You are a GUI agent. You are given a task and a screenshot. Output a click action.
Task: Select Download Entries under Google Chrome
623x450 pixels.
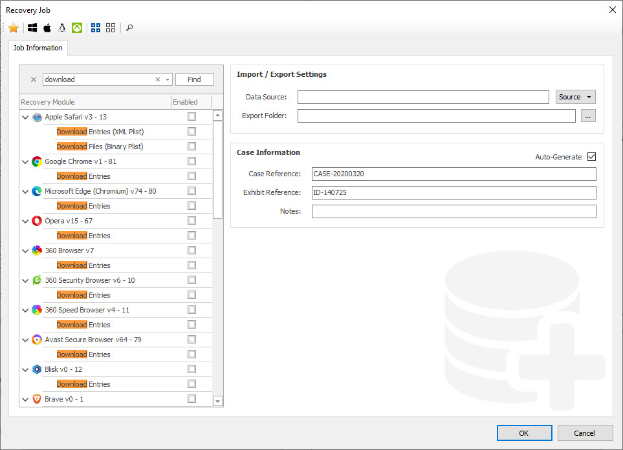pyautogui.click(x=83, y=176)
